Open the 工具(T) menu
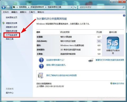The image size is (127, 102). tap(32, 12)
